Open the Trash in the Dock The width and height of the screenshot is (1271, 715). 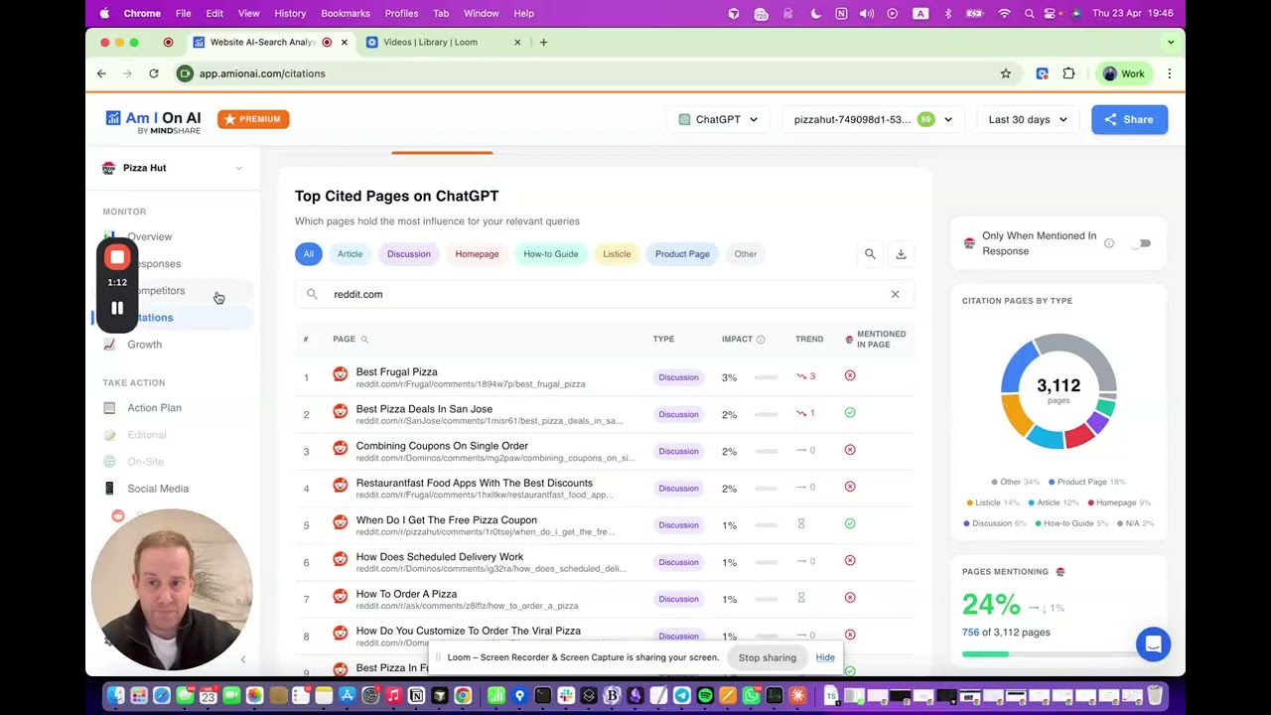(x=1155, y=695)
